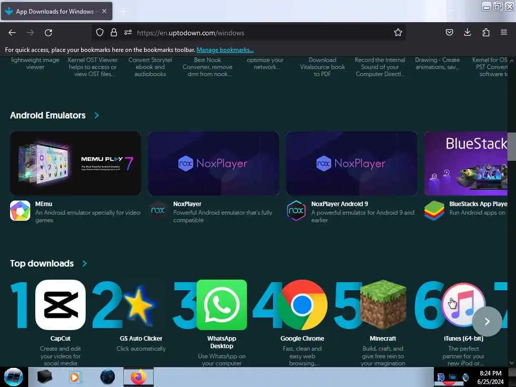Open the Extensions puzzle icon
The image size is (516, 387).
pos(486,32)
